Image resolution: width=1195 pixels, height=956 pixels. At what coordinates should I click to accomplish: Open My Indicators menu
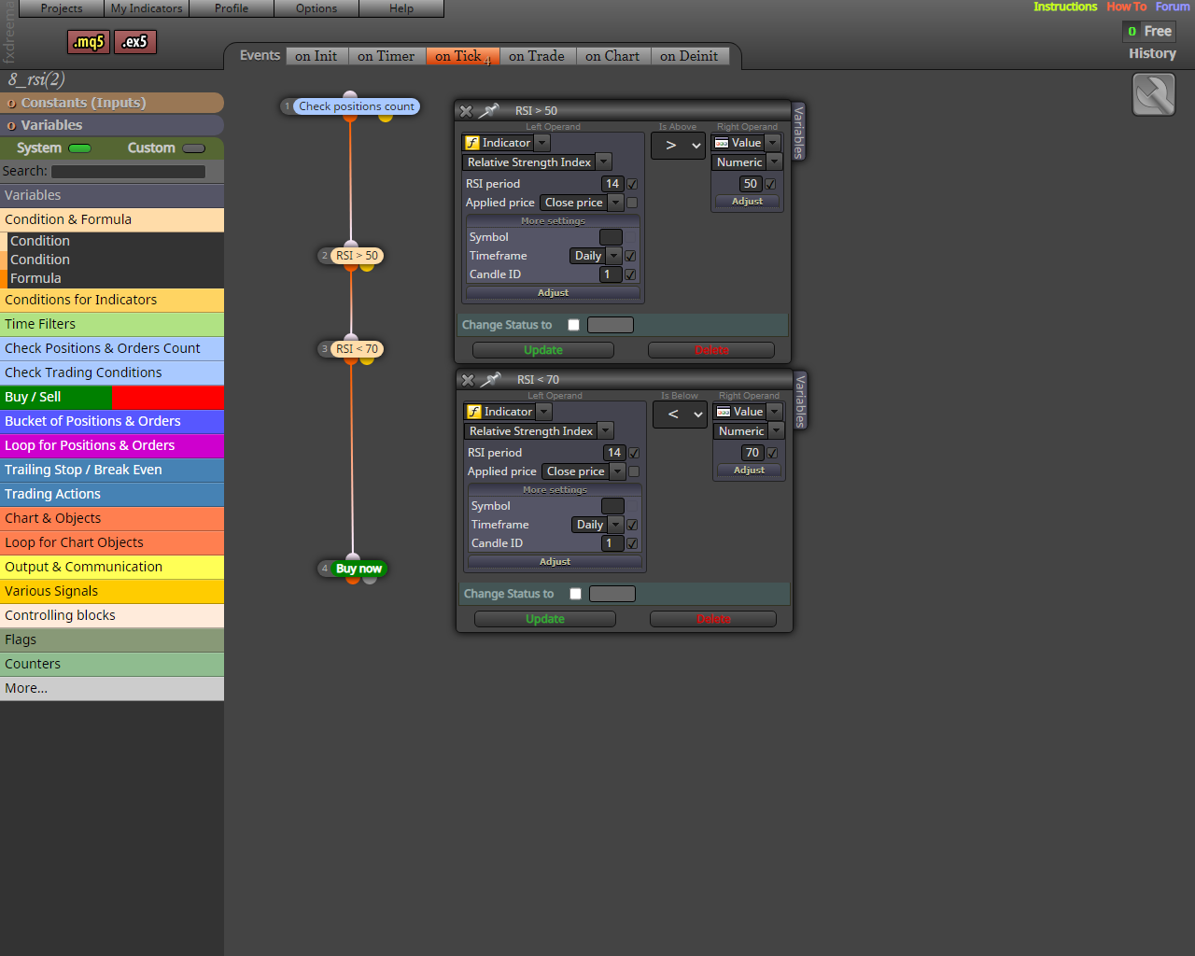[x=147, y=8]
